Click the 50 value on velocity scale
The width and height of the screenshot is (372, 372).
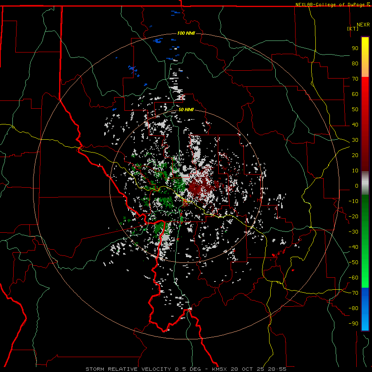(x=355, y=110)
